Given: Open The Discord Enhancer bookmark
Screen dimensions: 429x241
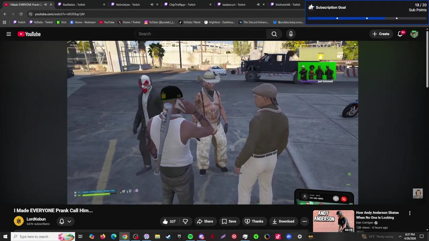Looking at the screenshot, I should [x=254, y=22].
